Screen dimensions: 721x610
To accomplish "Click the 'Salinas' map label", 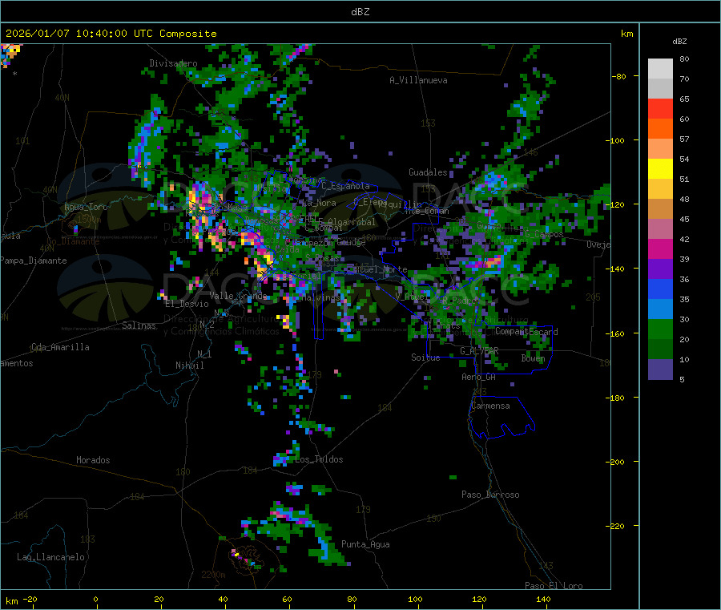I will (x=139, y=325).
